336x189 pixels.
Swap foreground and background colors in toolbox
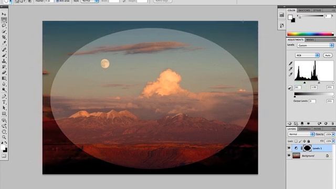(6, 142)
